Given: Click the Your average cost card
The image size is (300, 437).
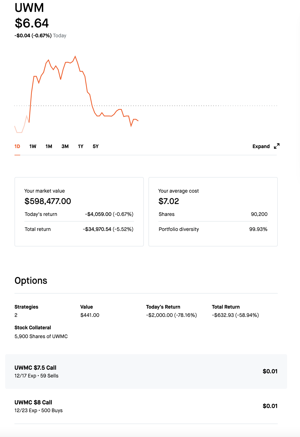Looking at the screenshot, I should pos(213,212).
